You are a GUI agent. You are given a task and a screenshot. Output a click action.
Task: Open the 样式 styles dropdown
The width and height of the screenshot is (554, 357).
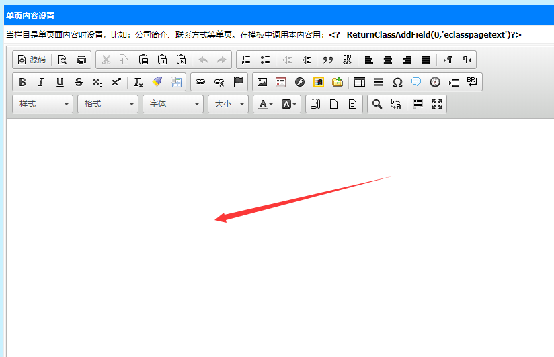pos(43,104)
